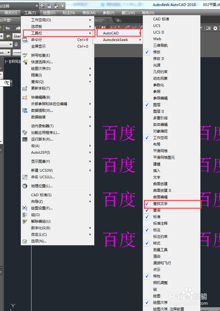Click the 块编辑器 block editor icon

click(x=25, y=97)
